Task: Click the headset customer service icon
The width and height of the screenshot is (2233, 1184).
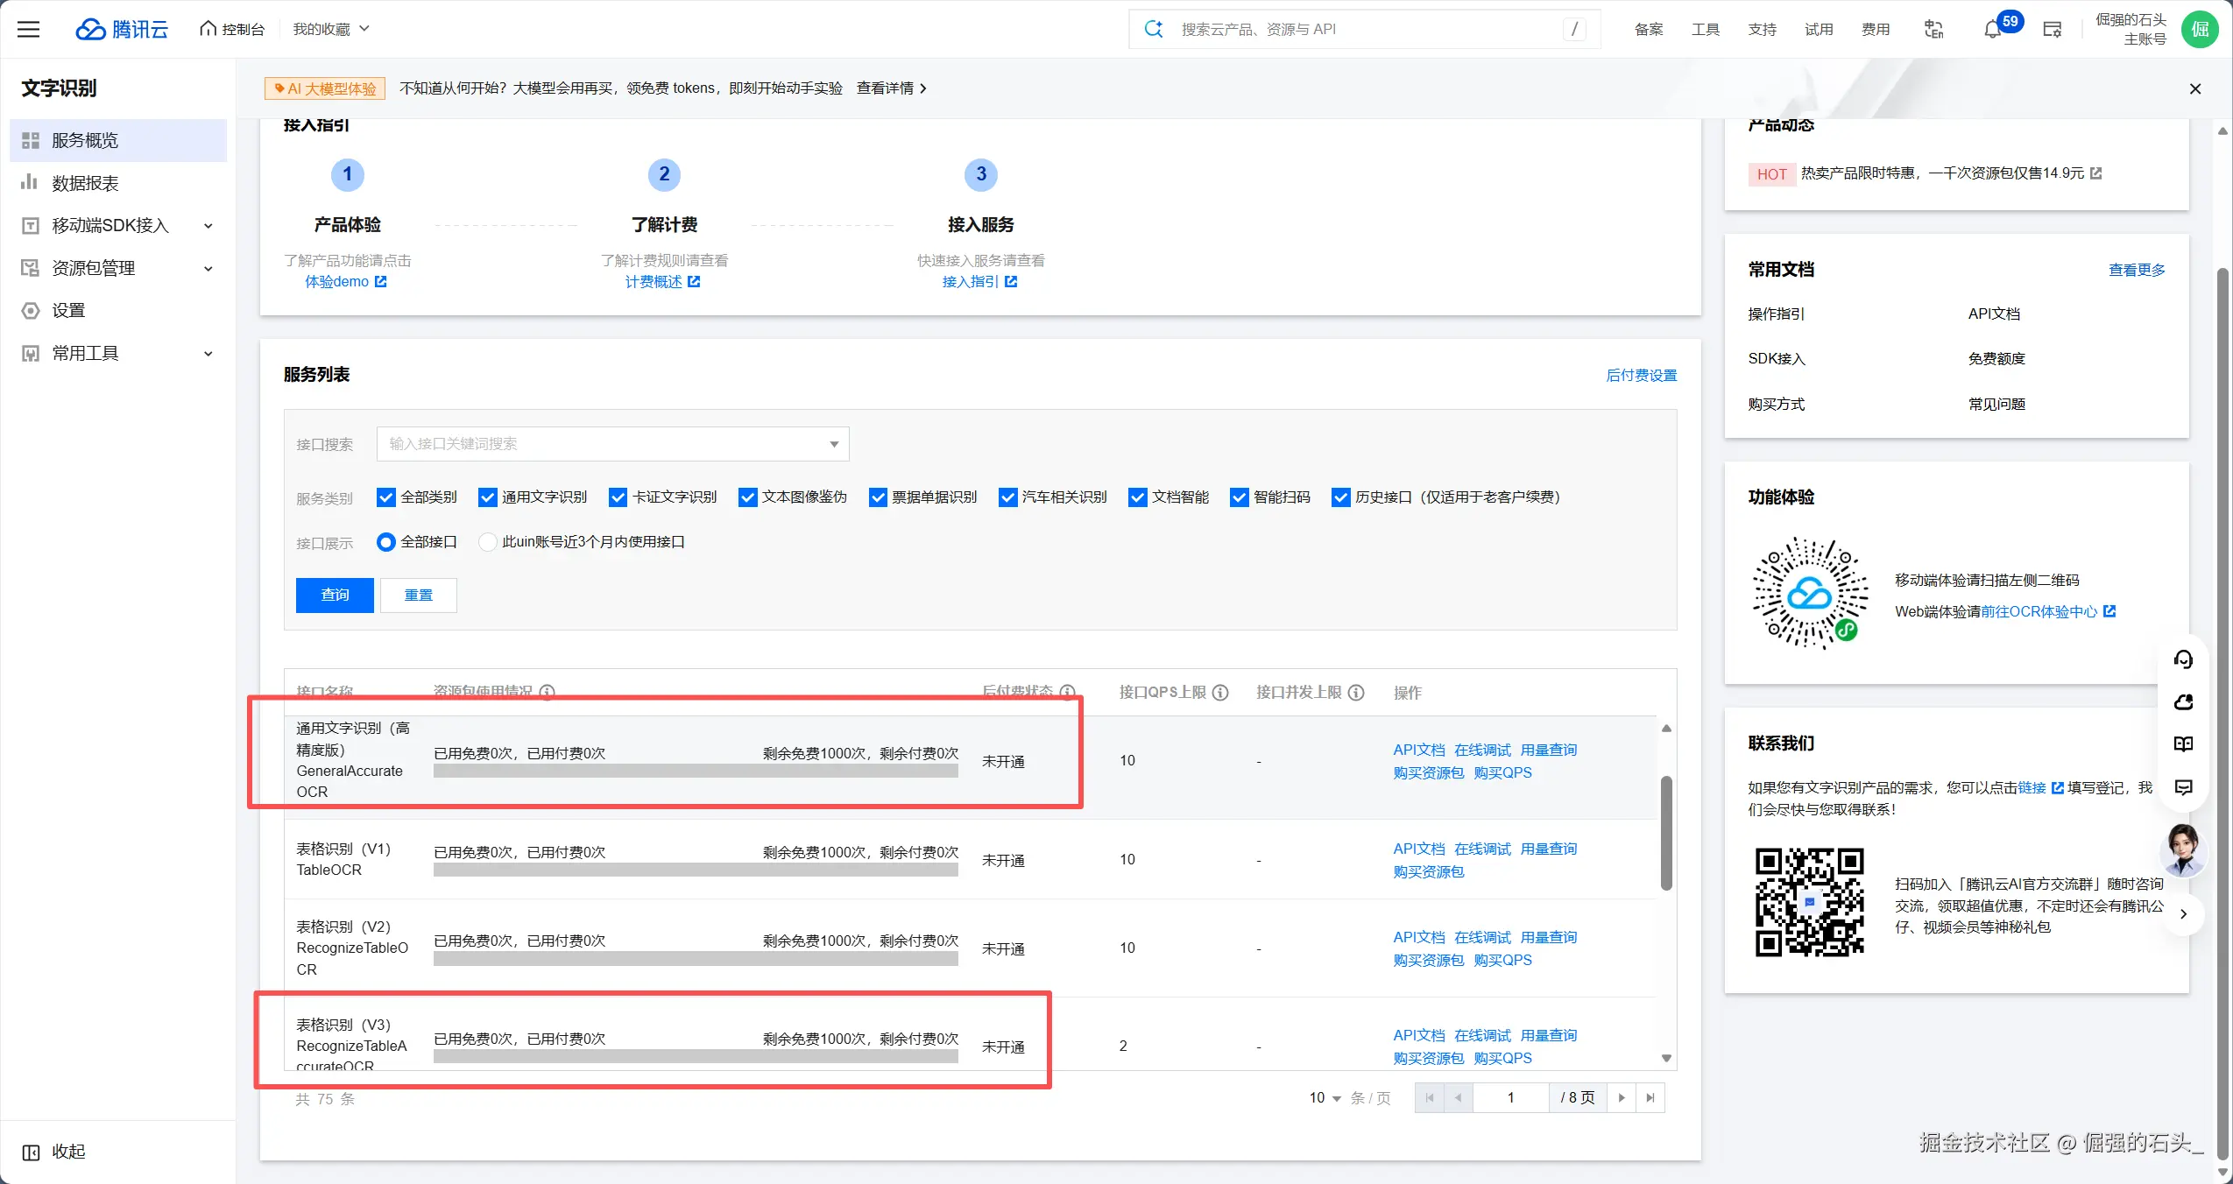Action: pos(2183,659)
